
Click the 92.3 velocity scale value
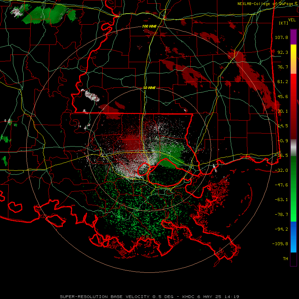pos(283,52)
